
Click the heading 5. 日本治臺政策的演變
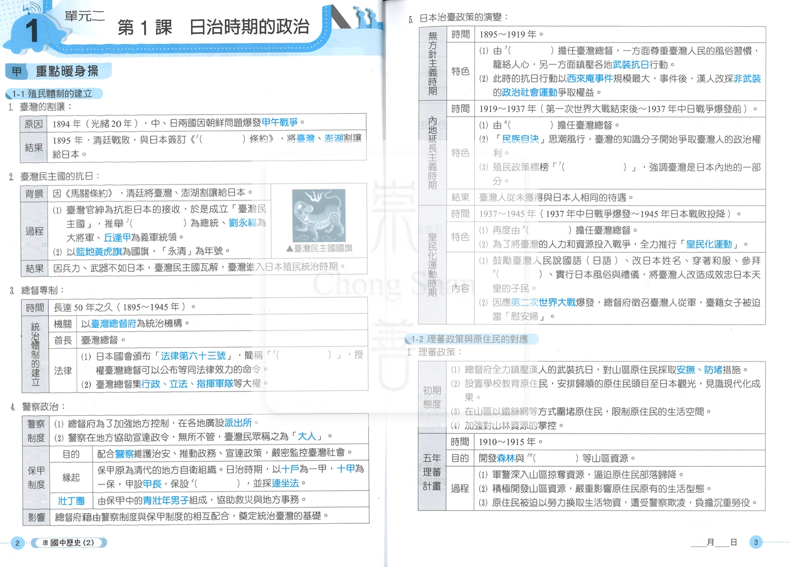459,18
